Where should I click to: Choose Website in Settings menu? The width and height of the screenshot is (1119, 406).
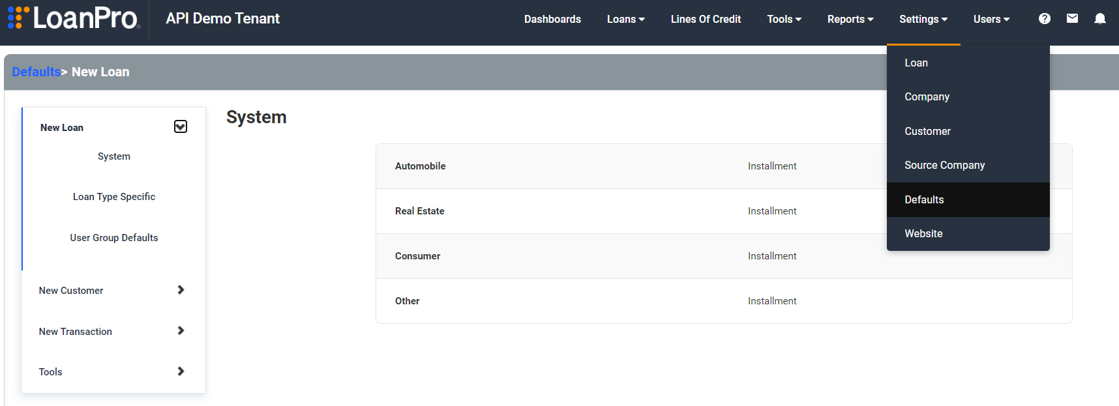point(968,233)
